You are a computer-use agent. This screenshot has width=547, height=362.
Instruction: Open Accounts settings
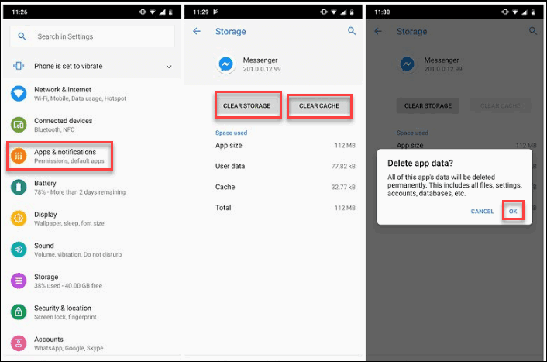coord(92,343)
